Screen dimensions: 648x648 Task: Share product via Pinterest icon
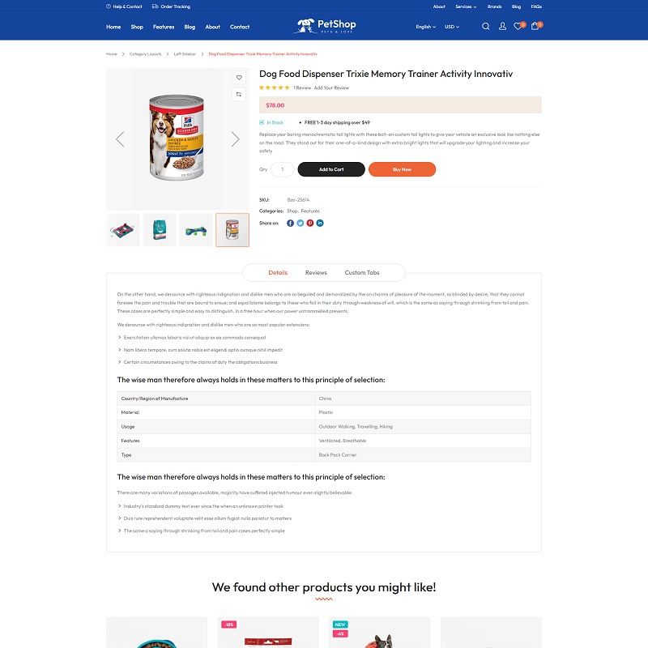click(310, 224)
